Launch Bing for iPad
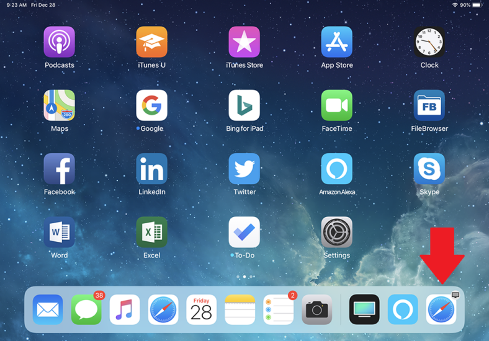The width and height of the screenshot is (489, 341). click(x=244, y=105)
